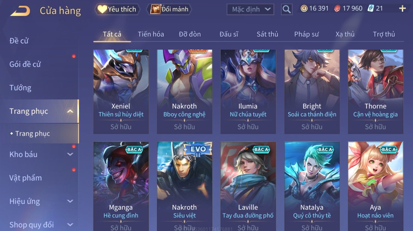Image resolution: width=413 pixels, height=231 pixels.
Task: Tap the gold coin balance icon
Action: pyautogui.click(x=304, y=9)
